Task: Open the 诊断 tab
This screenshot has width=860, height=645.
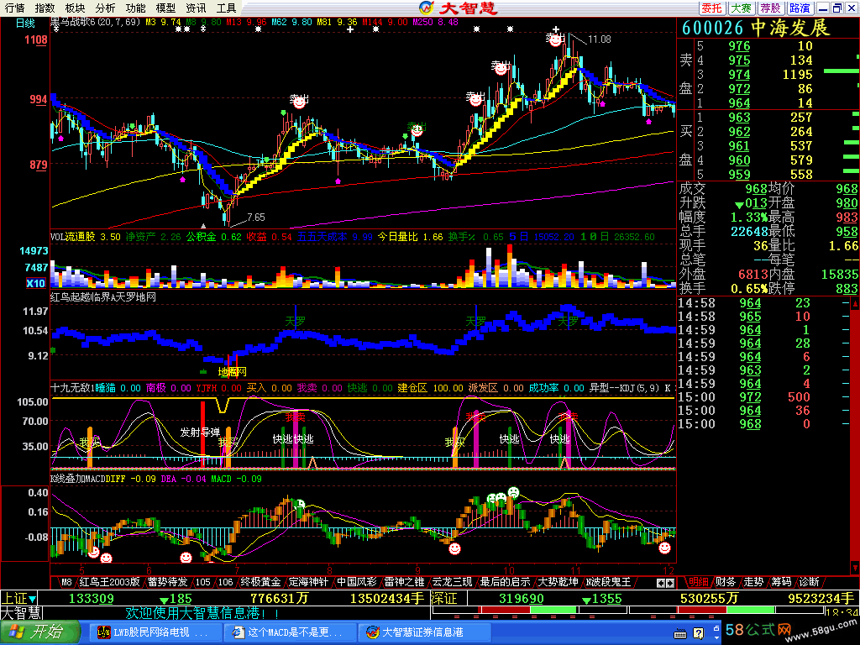Action: click(809, 582)
